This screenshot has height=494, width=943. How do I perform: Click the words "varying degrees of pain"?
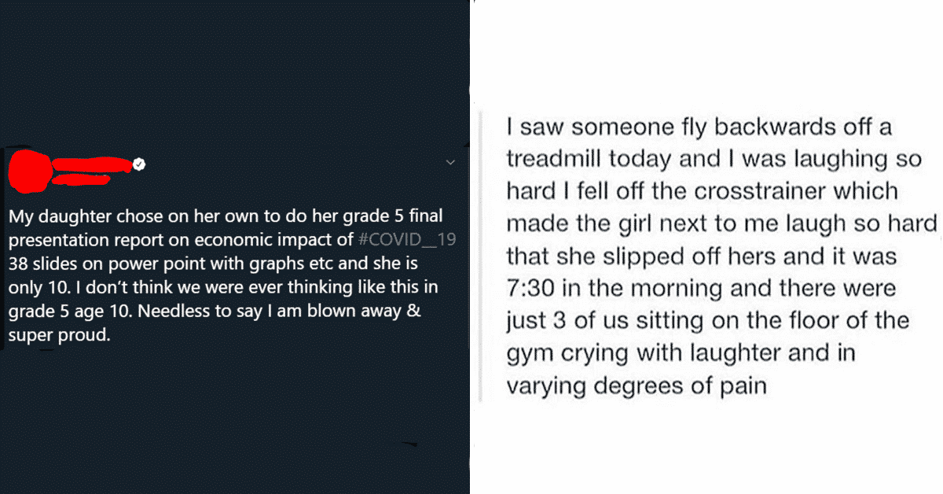(636, 386)
